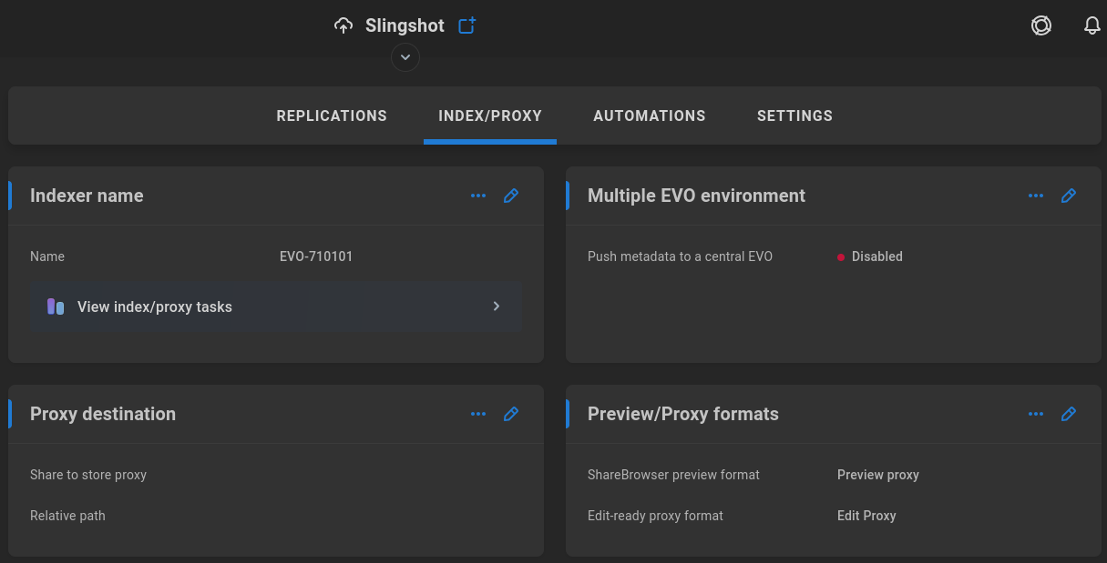Screen dimensions: 1107x563
Task: Click the Preview proxy value
Action: coord(878,475)
